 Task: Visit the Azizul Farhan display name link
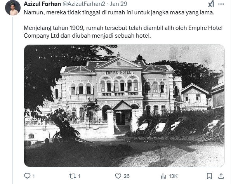pos(42,4)
